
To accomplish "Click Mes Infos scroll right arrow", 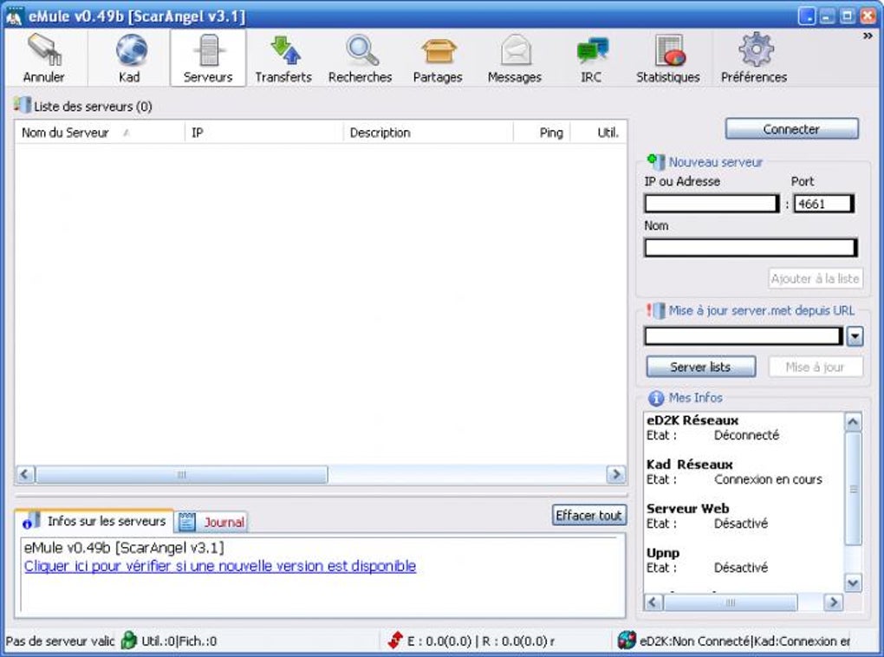I will click(833, 602).
